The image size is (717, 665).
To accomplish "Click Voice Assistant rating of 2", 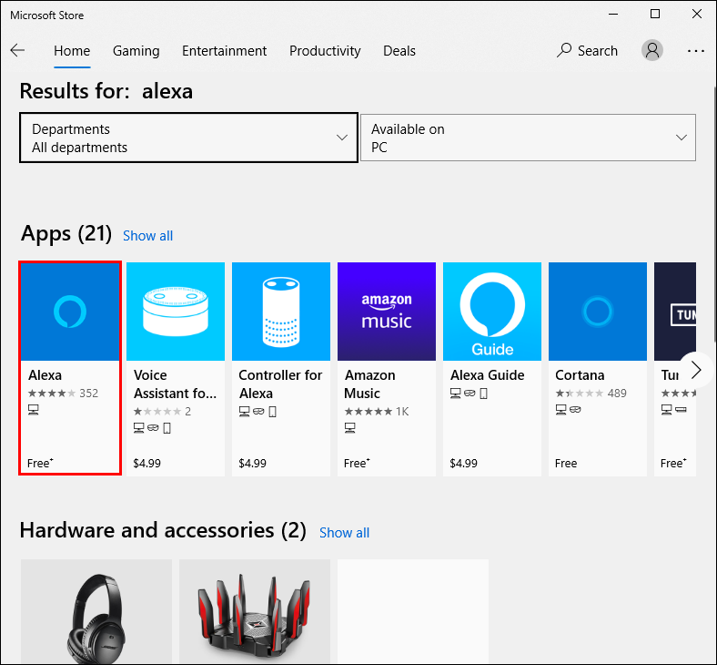I will 162,412.
